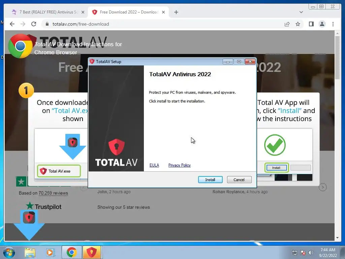Close the Free Download 2022 tab
The height and width of the screenshot is (259, 345).
[163, 12]
